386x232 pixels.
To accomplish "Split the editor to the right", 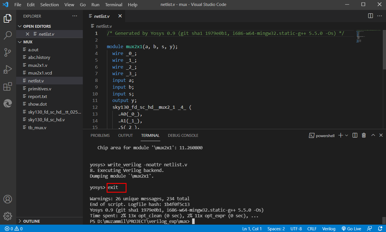I will click(370, 16).
